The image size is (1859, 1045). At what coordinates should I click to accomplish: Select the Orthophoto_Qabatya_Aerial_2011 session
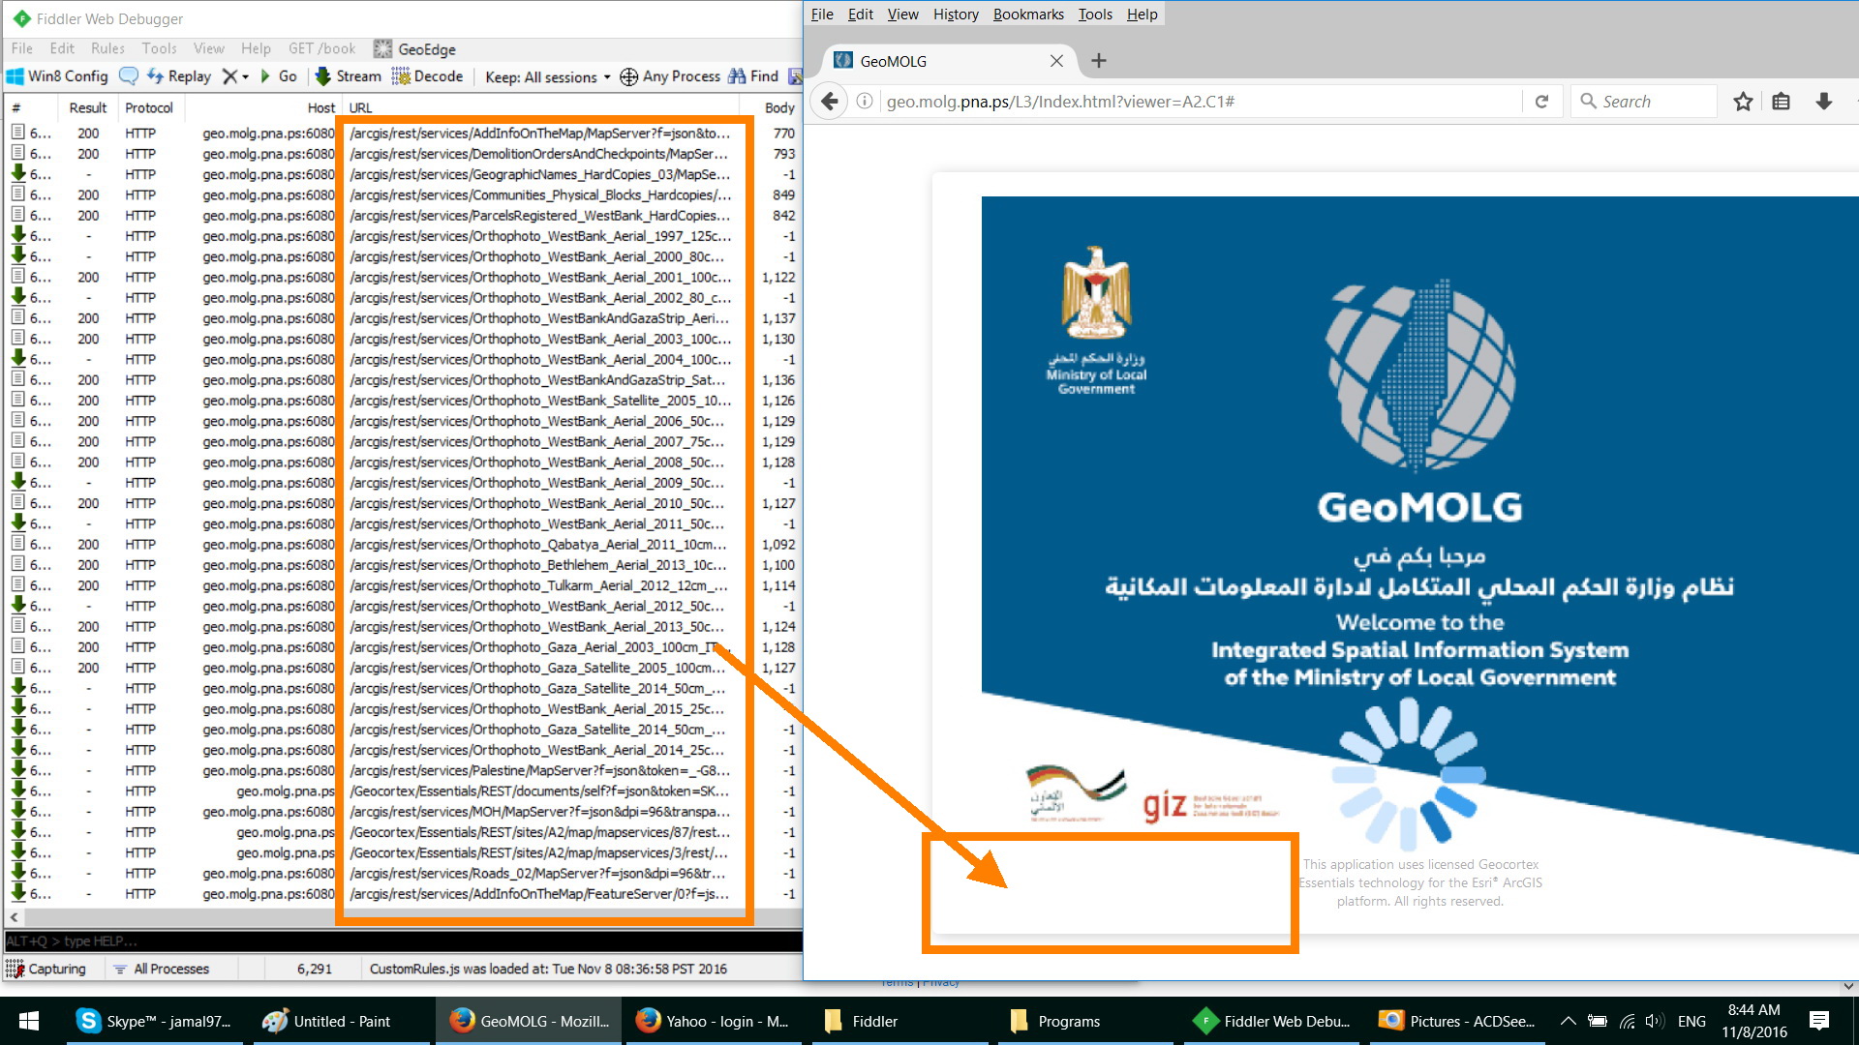(403, 545)
